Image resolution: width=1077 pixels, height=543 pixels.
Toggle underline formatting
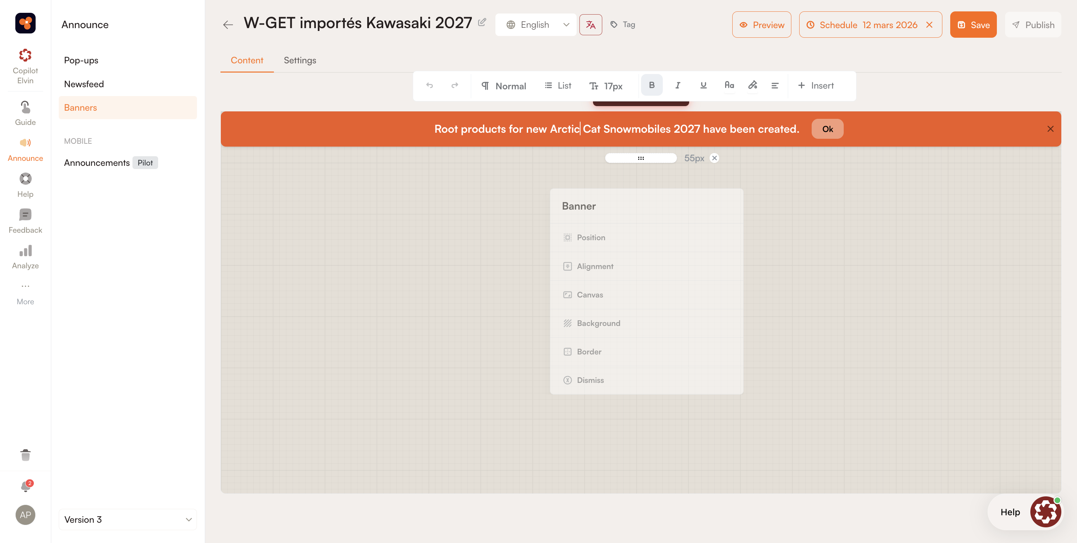tap(703, 85)
